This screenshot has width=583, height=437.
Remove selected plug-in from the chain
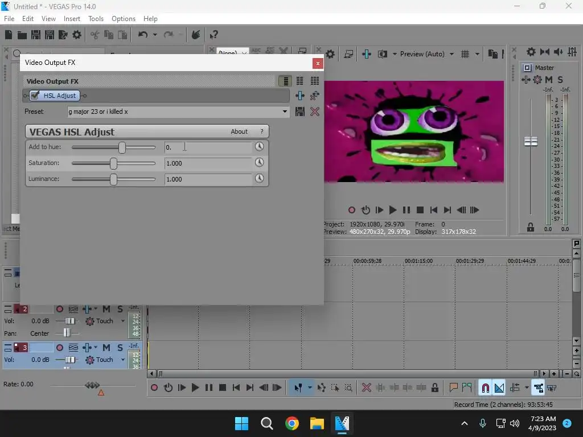(315, 96)
